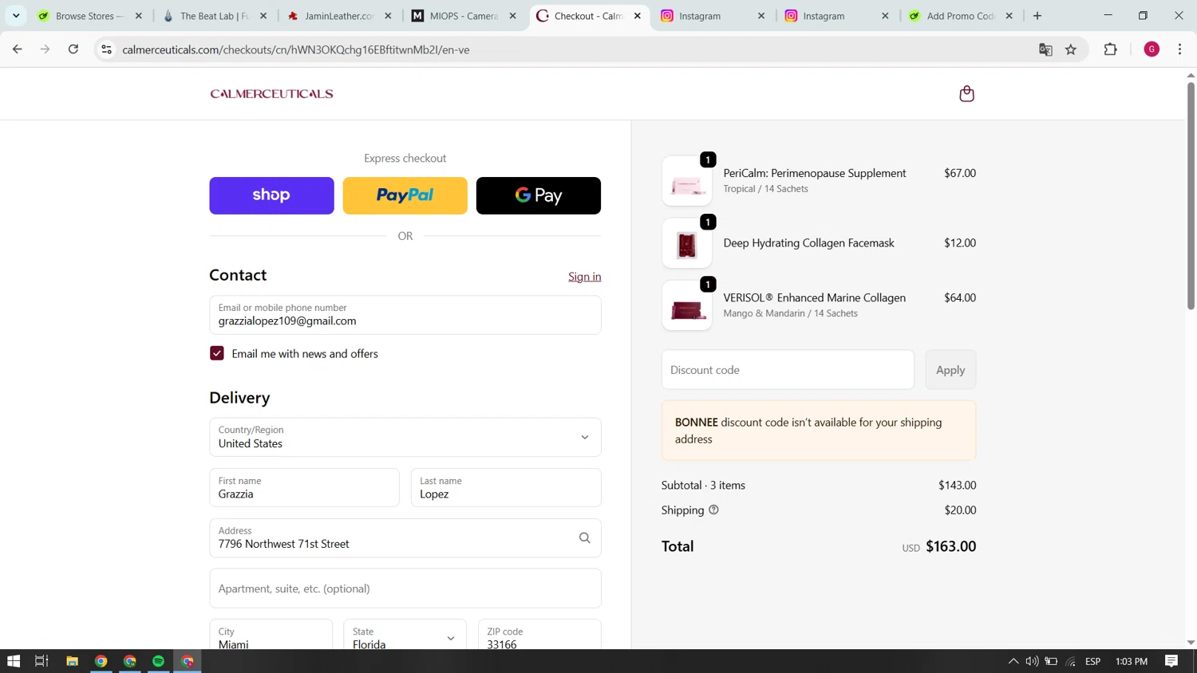
Task: Open the 1:03 PM clock
Action: 1132,661
